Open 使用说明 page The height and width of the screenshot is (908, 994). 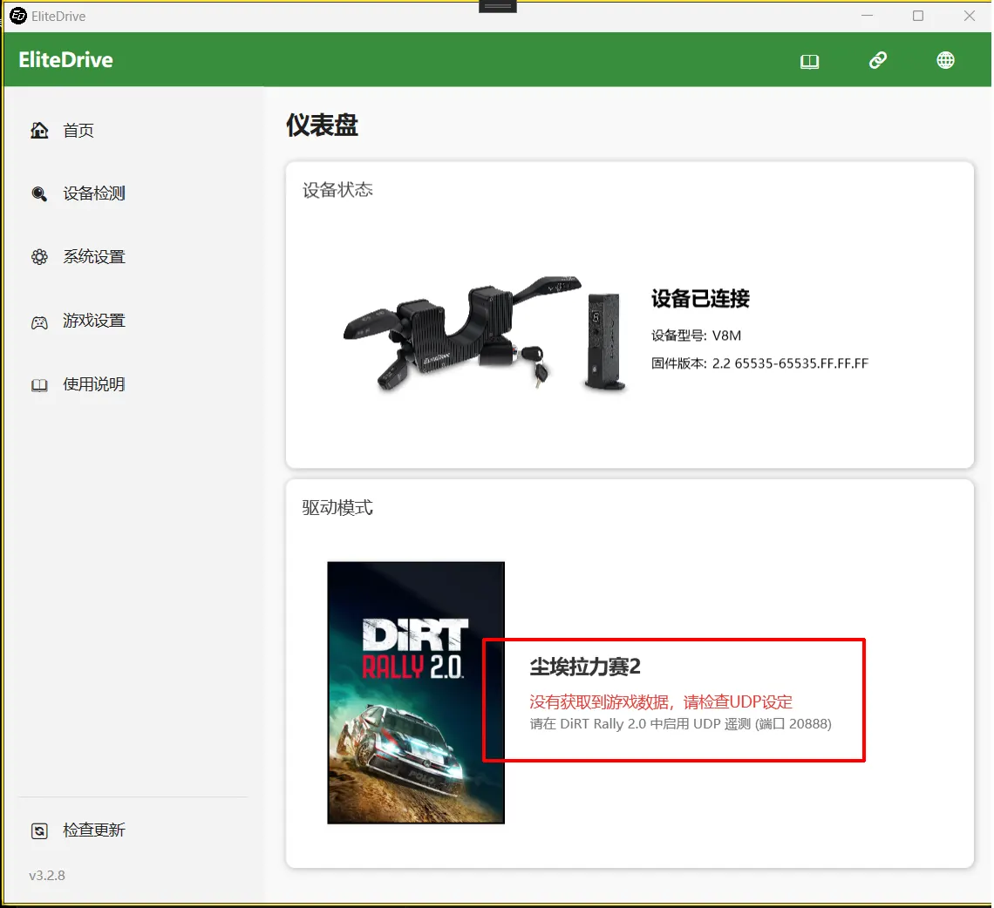point(94,384)
